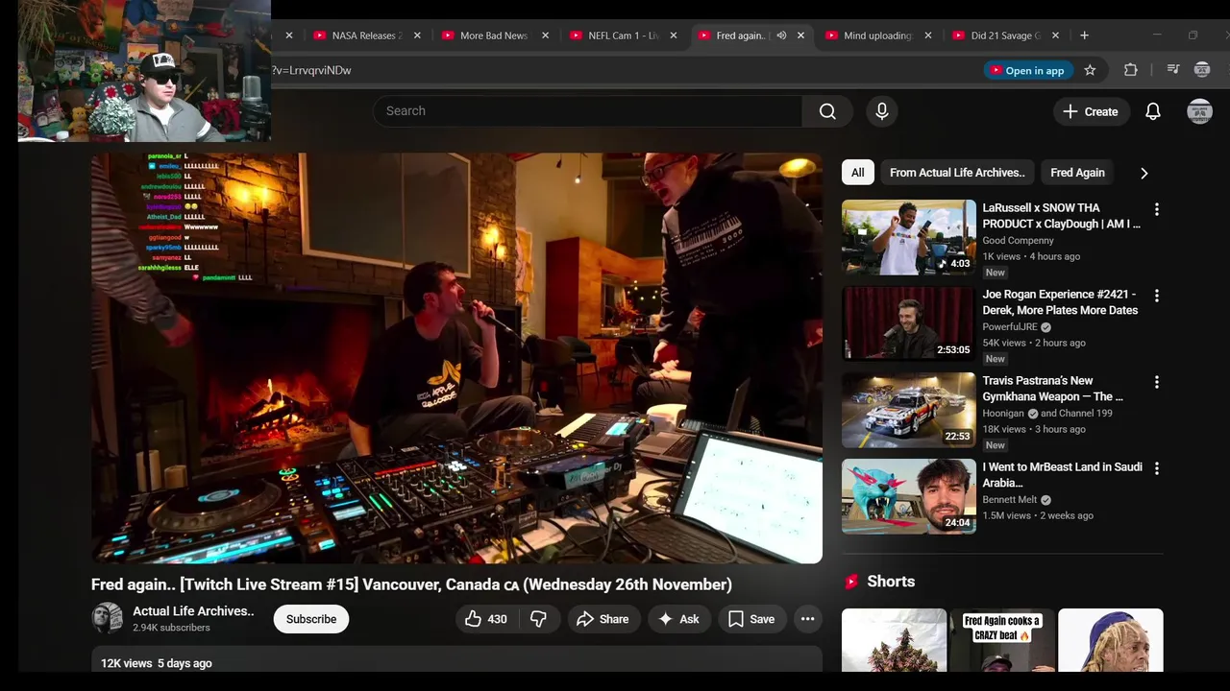This screenshot has width=1230, height=691.
Task: Open PowerfulJRE channel link
Action: pos(1010,327)
